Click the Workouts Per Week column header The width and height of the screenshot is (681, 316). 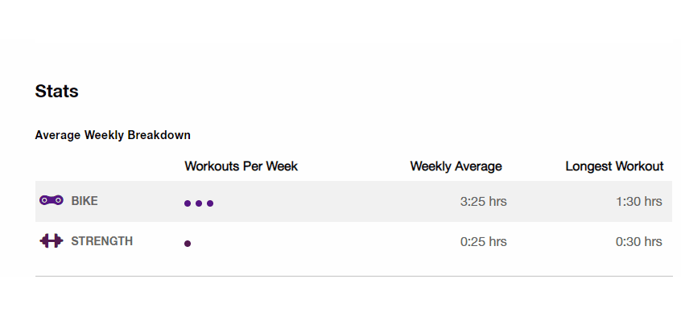pos(241,166)
